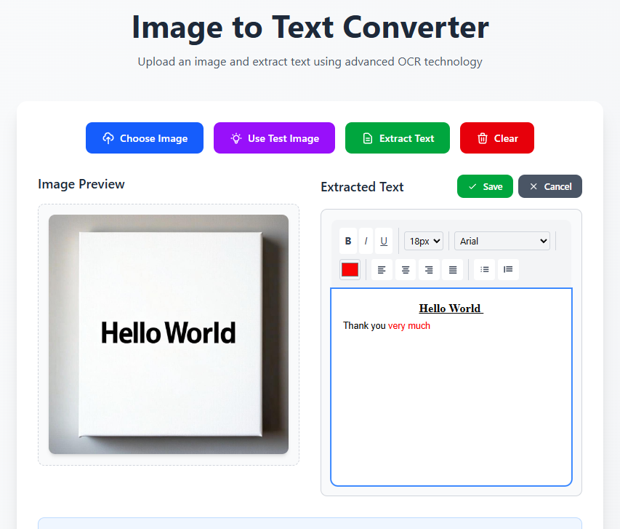Justify the text
Viewport: 620px width, 529px height.
(x=453, y=270)
